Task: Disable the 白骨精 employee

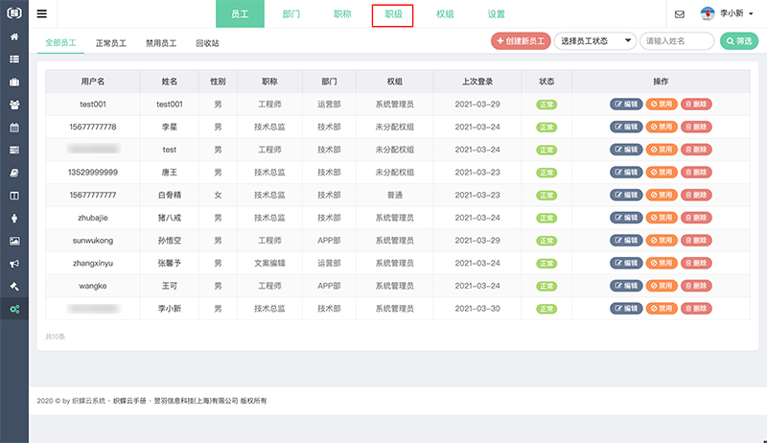Action: pyautogui.click(x=662, y=195)
